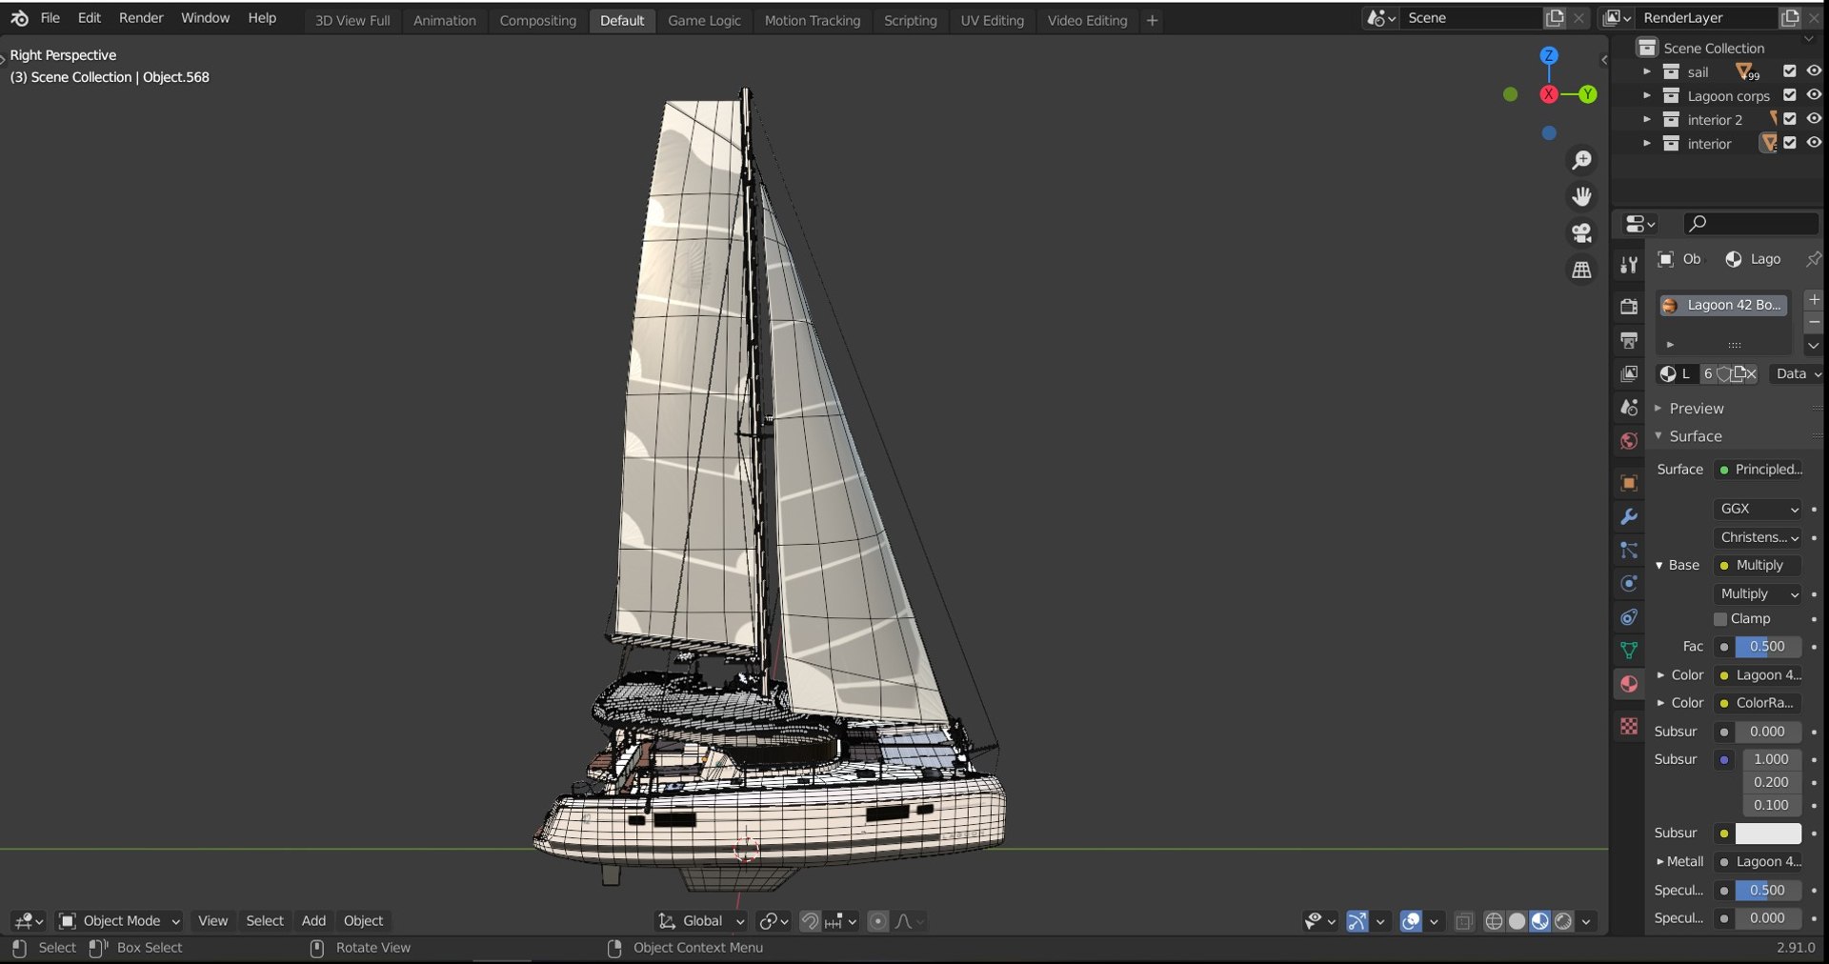Open the Object Mode dropdown
Screen dimensions: 1829x964
[119, 921]
